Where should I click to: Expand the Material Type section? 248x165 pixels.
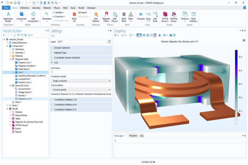[81, 53]
